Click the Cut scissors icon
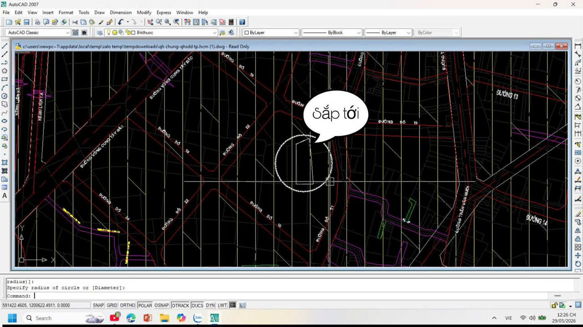 tap(75, 22)
